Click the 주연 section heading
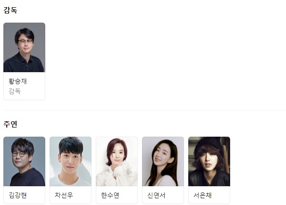The image size is (286, 205). coord(11,124)
